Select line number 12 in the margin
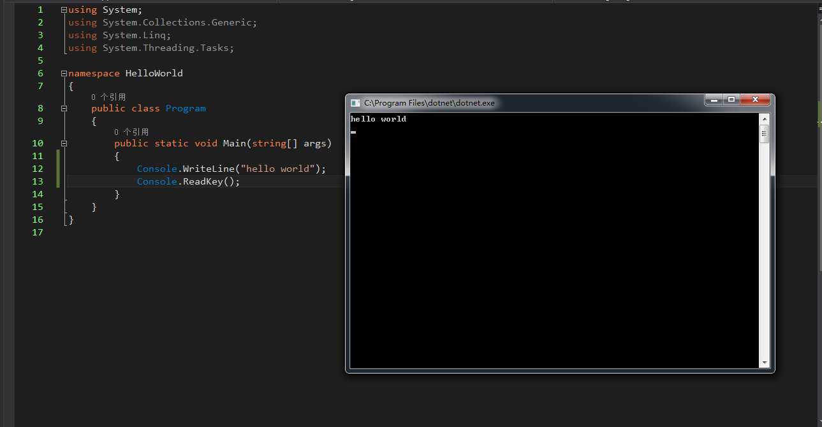The width and height of the screenshot is (822, 427). point(38,169)
